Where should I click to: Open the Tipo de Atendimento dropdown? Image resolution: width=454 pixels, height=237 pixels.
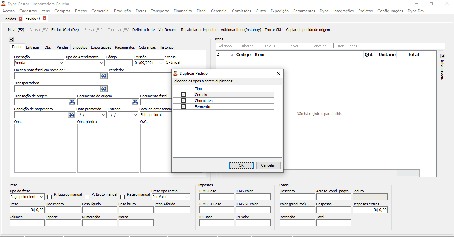pyautogui.click(x=102, y=63)
